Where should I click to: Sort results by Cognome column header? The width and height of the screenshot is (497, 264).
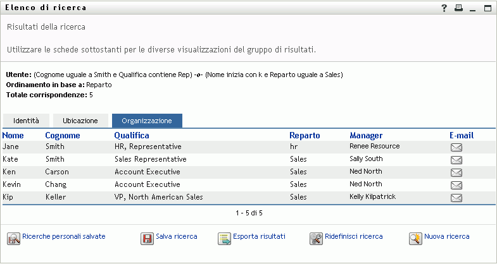(63, 135)
